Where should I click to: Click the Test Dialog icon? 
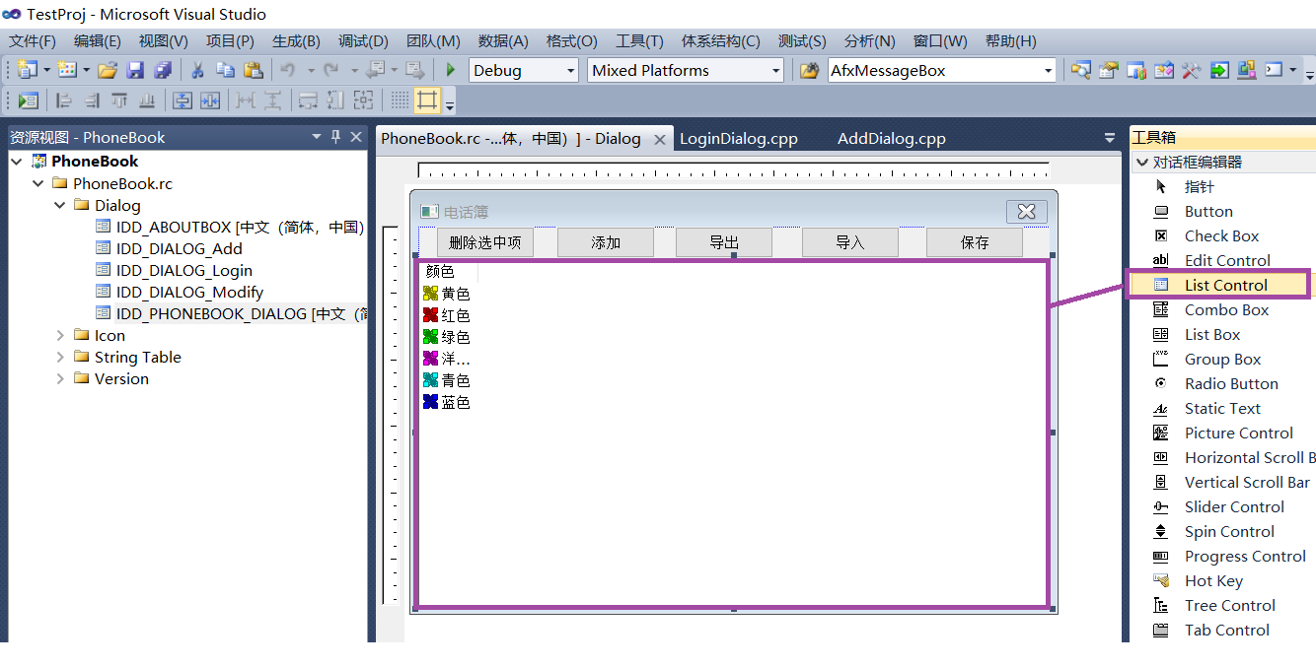coord(29,100)
